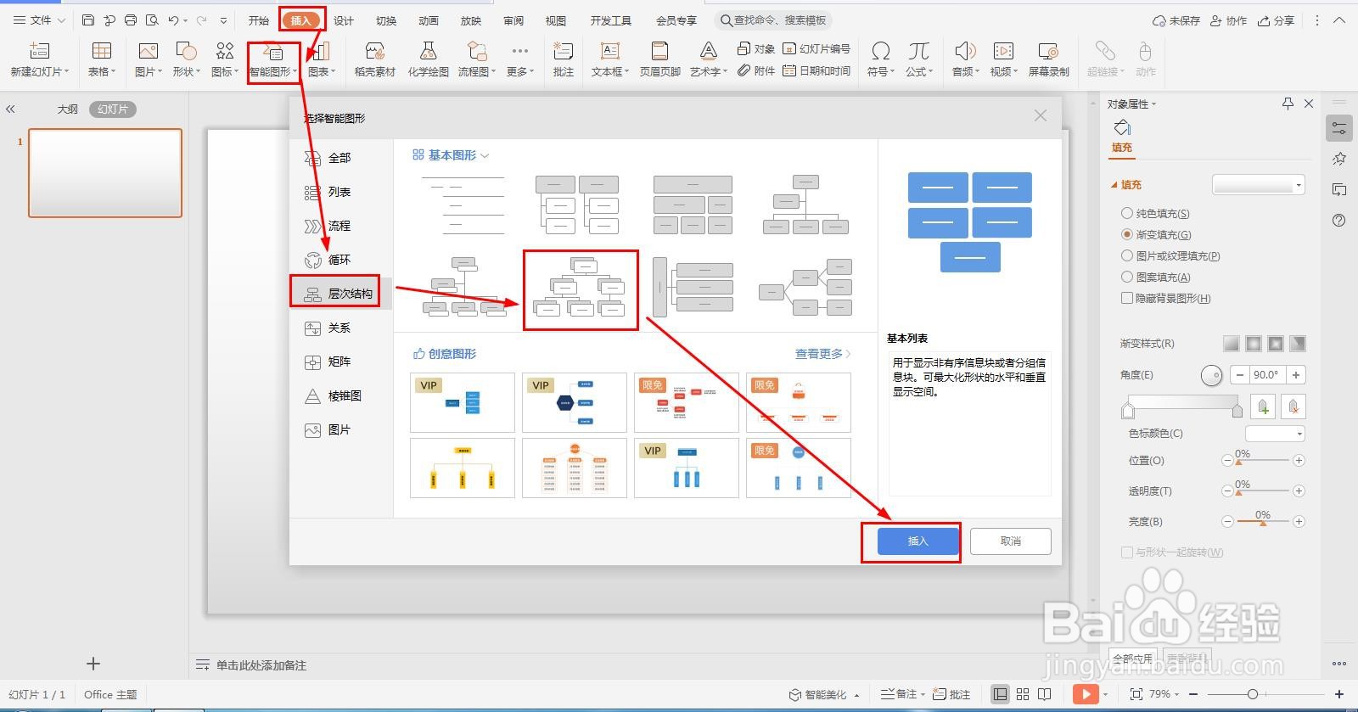Click the 图表 chart icon
The image size is (1358, 712).
(321, 52)
